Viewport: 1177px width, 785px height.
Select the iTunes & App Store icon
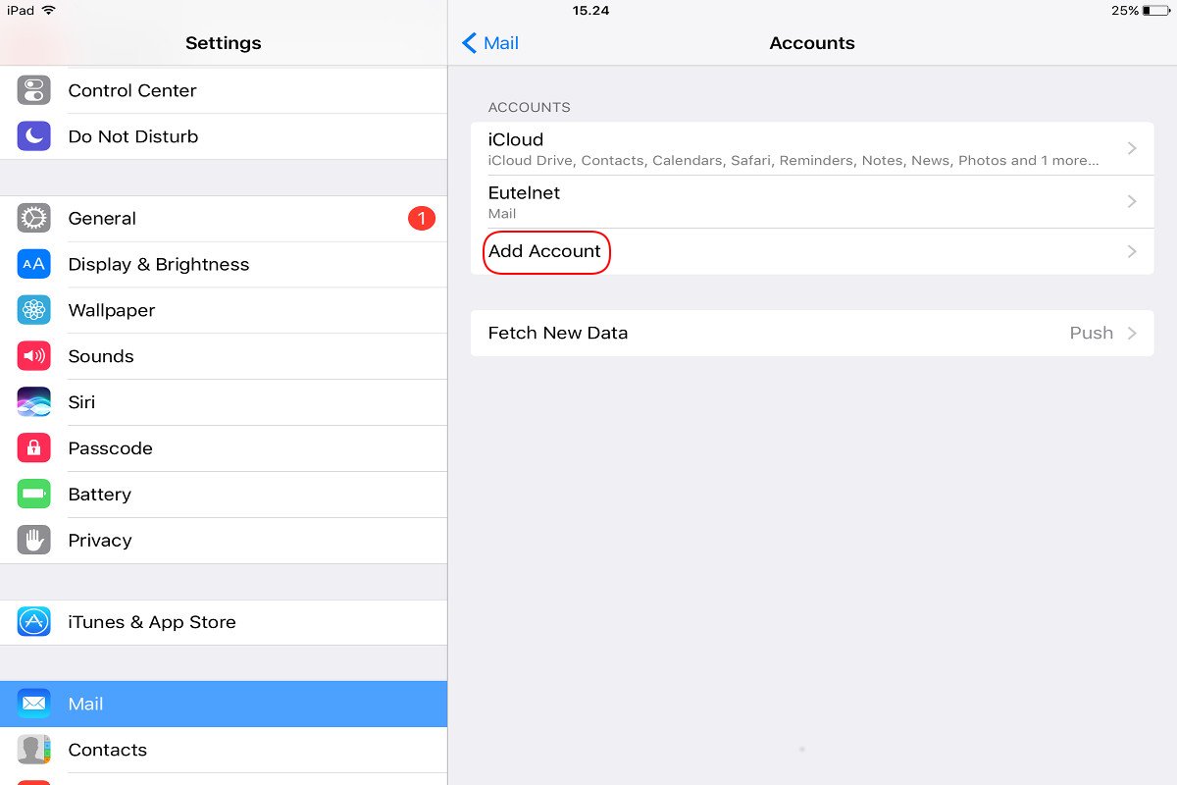34,622
